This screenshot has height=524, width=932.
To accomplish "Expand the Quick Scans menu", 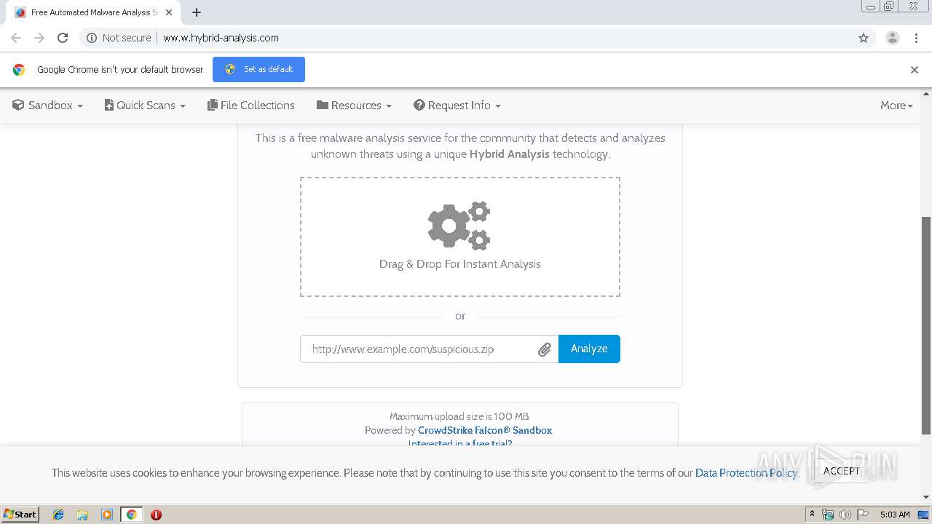I will (145, 105).
